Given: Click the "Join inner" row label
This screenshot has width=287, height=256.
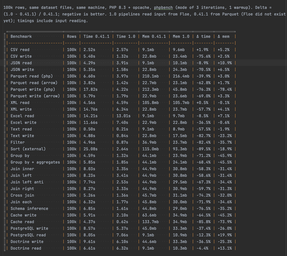Looking at the screenshot, I should click(x=22, y=169).
